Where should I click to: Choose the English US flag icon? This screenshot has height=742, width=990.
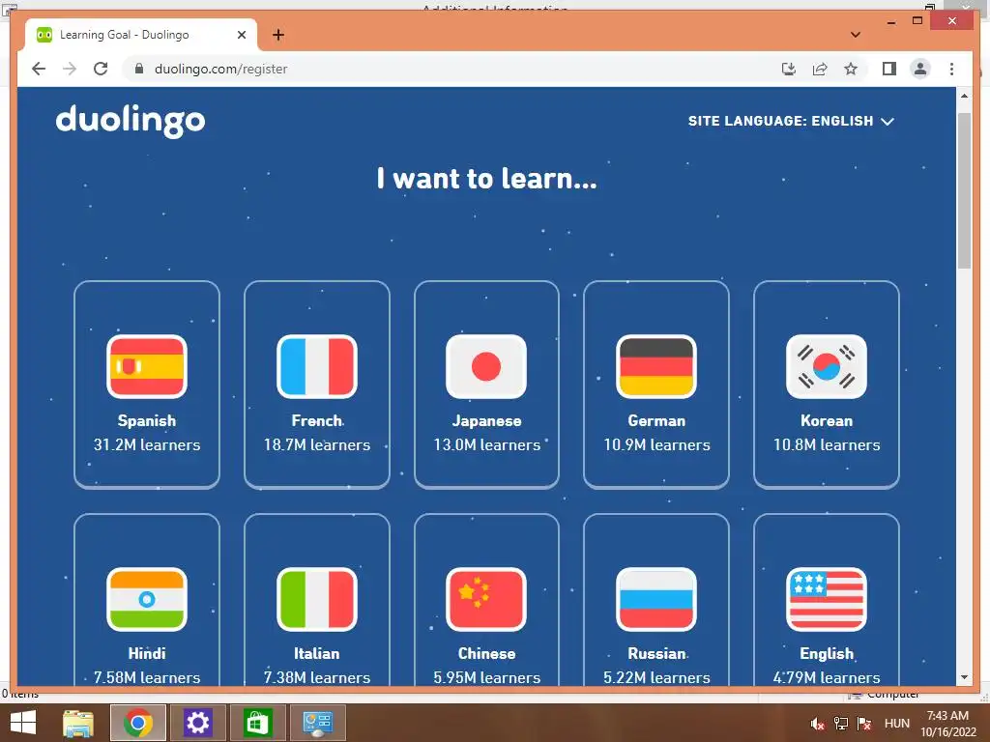(827, 599)
